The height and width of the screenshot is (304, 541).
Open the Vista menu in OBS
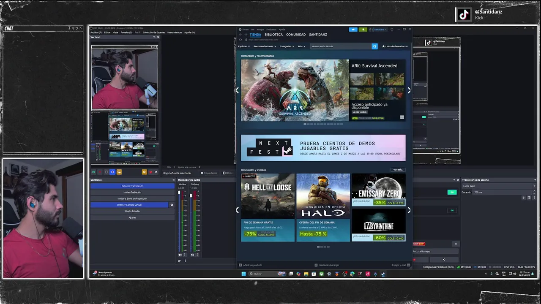[115, 33]
